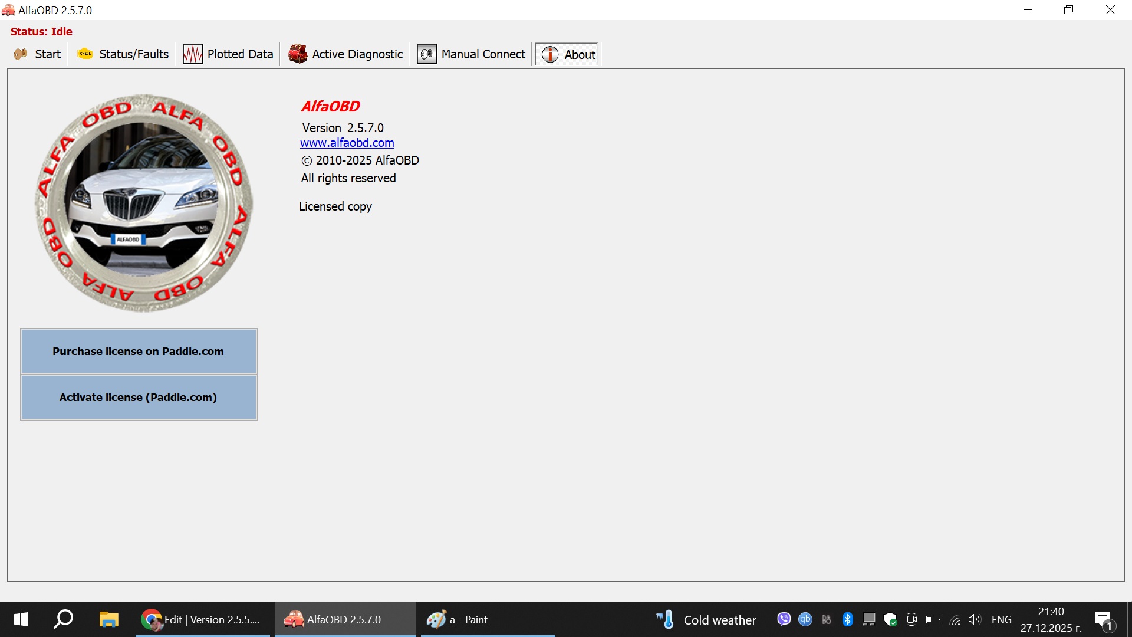Click the volume speaker icon in the tray
The image size is (1132, 637).
click(975, 619)
